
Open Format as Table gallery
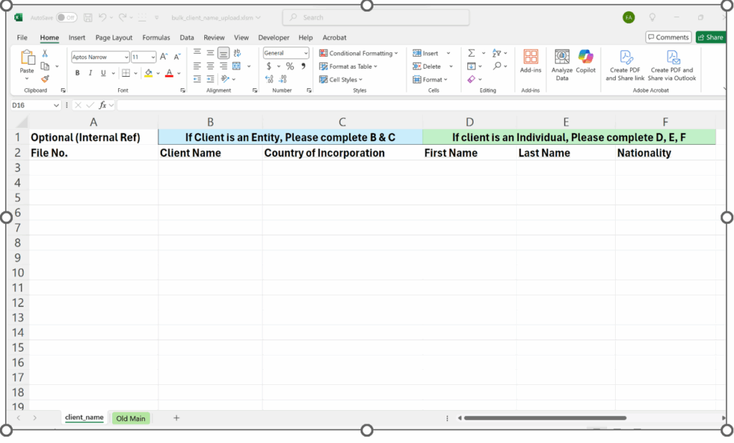pyautogui.click(x=351, y=66)
